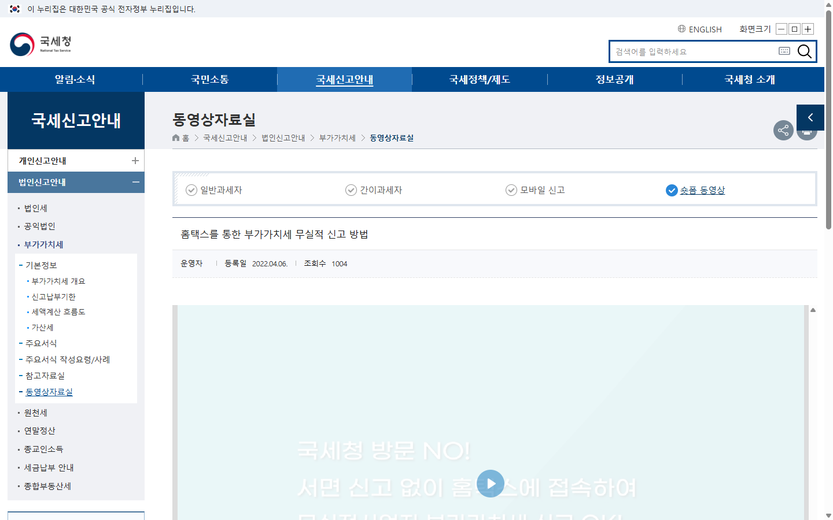Select the 간이과세자 filter option
833x520 pixels.
point(374,190)
